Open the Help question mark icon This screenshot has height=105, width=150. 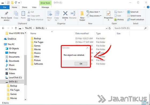coord(148,7)
